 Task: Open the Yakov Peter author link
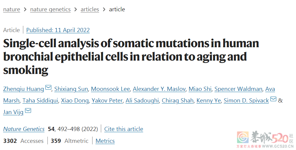107,101
